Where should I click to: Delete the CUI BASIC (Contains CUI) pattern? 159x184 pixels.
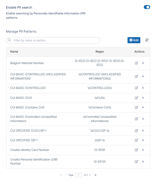(143, 108)
